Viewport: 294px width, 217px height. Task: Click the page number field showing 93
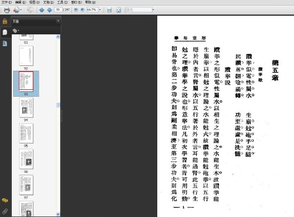point(58,10)
